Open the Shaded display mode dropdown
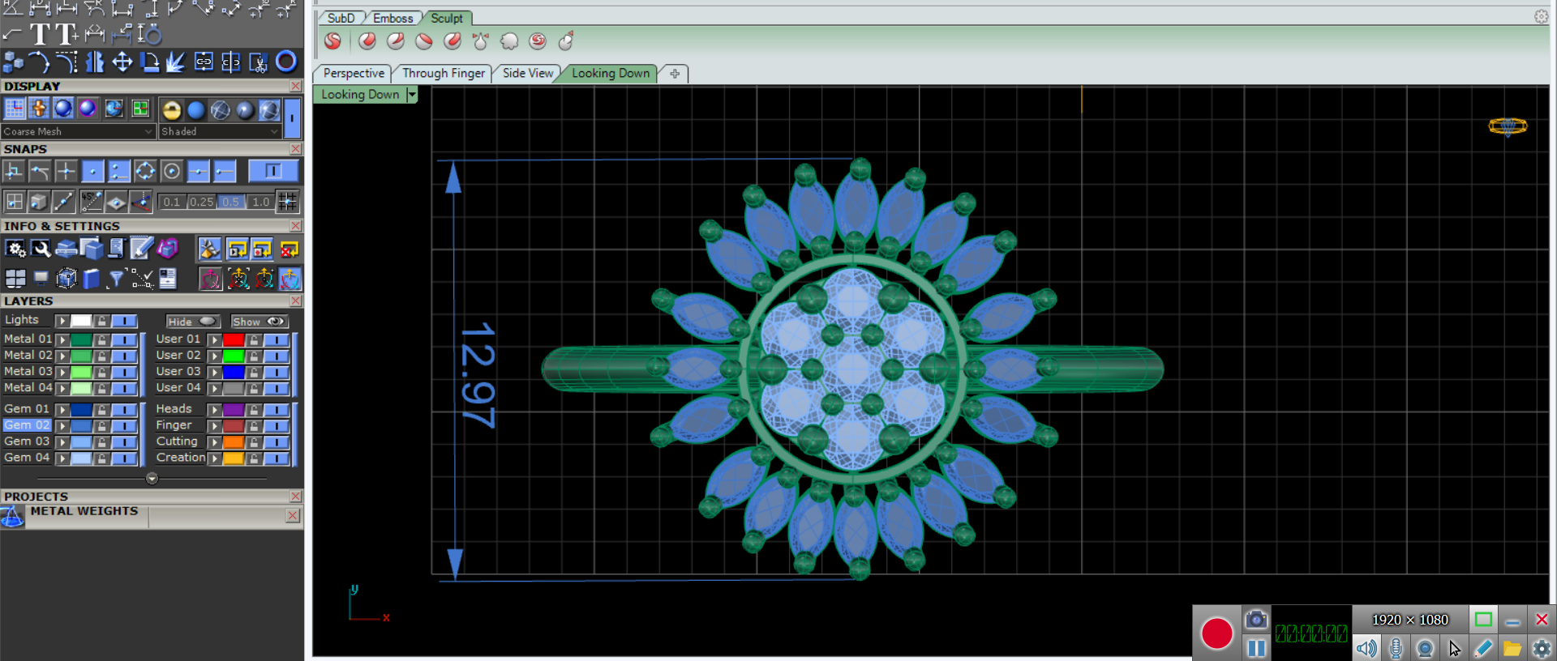1557x661 pixels. point(219,131)
